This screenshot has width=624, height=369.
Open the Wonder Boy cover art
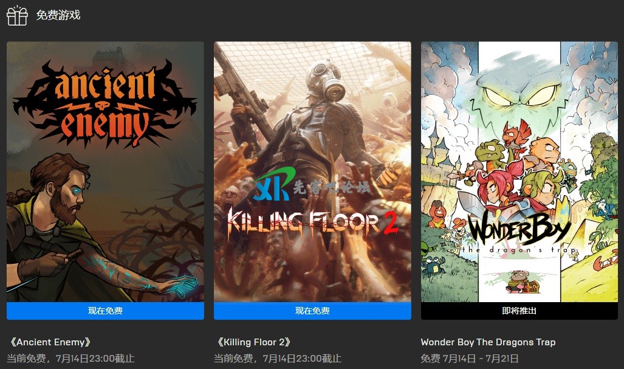[519, 171]
